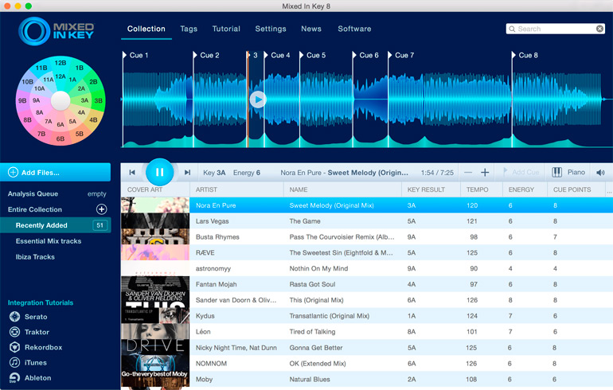This screenshot has height=390, width=613.
Task: Switch to the Collection tab
Action: pos(146,29)
